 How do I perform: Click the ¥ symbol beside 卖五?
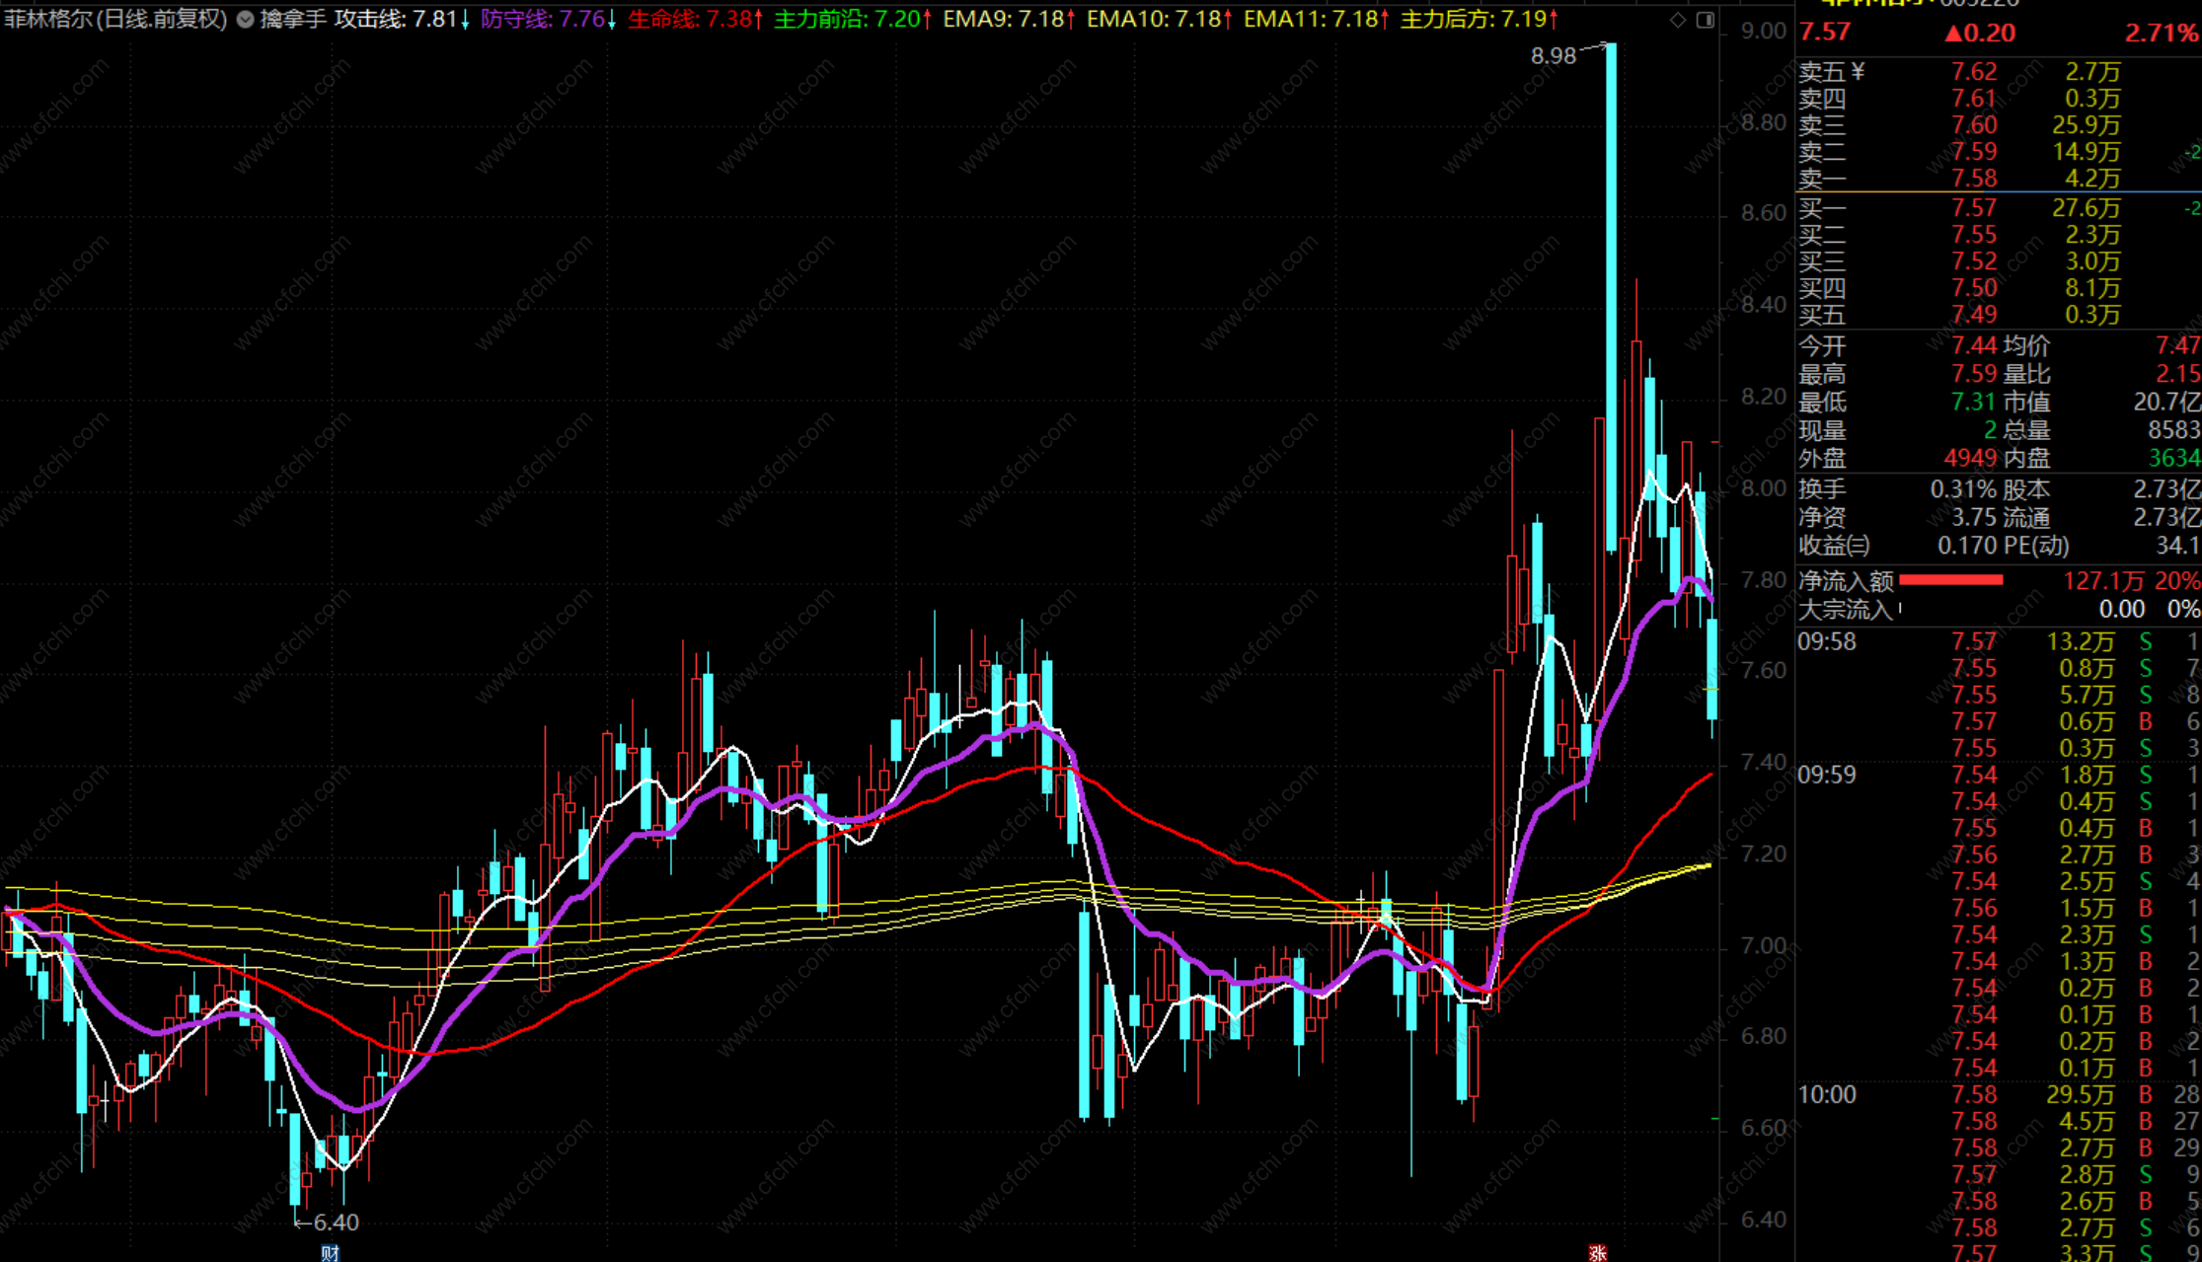[x=1859, y=71]
